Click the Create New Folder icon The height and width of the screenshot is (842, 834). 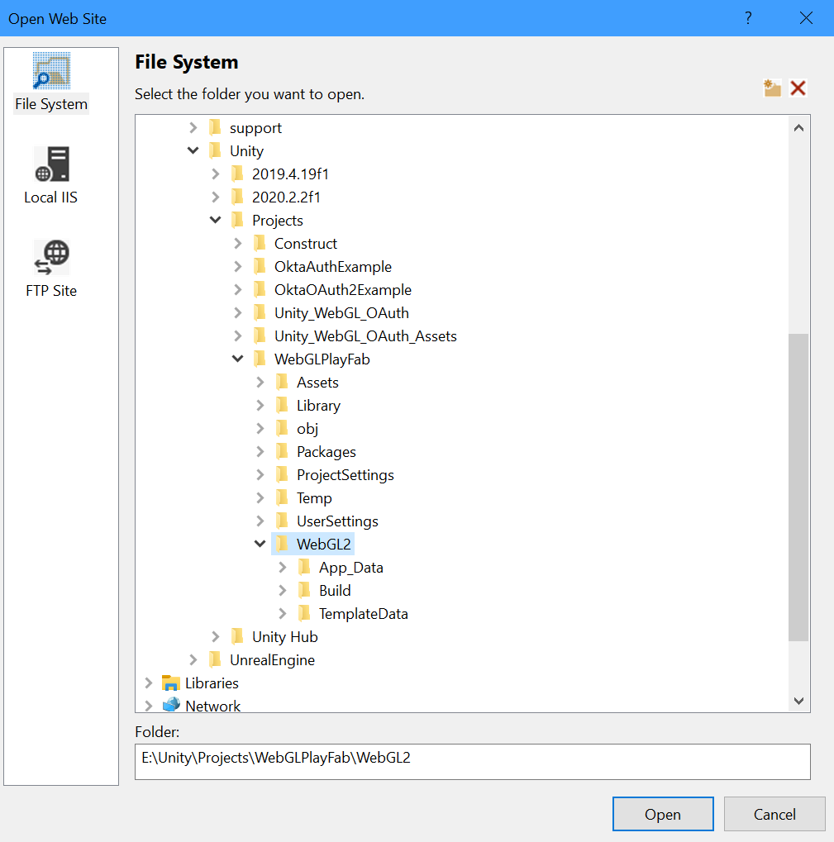(x=772, y=88)
